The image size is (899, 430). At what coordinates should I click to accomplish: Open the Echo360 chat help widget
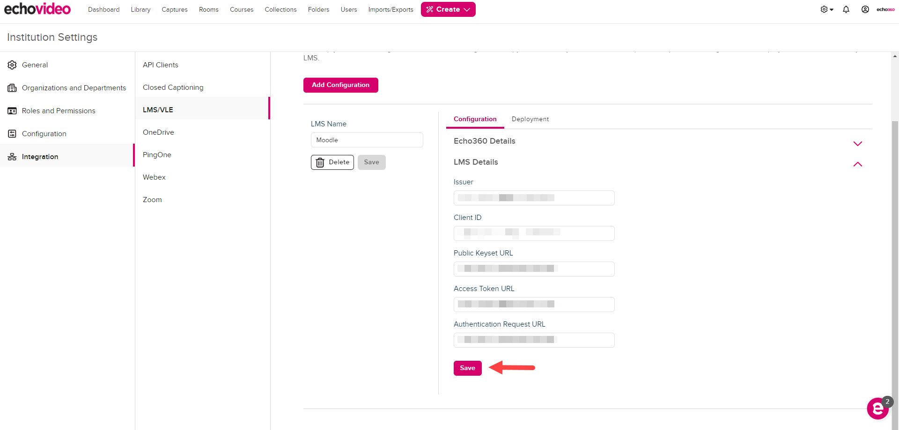tap(878, 408)
